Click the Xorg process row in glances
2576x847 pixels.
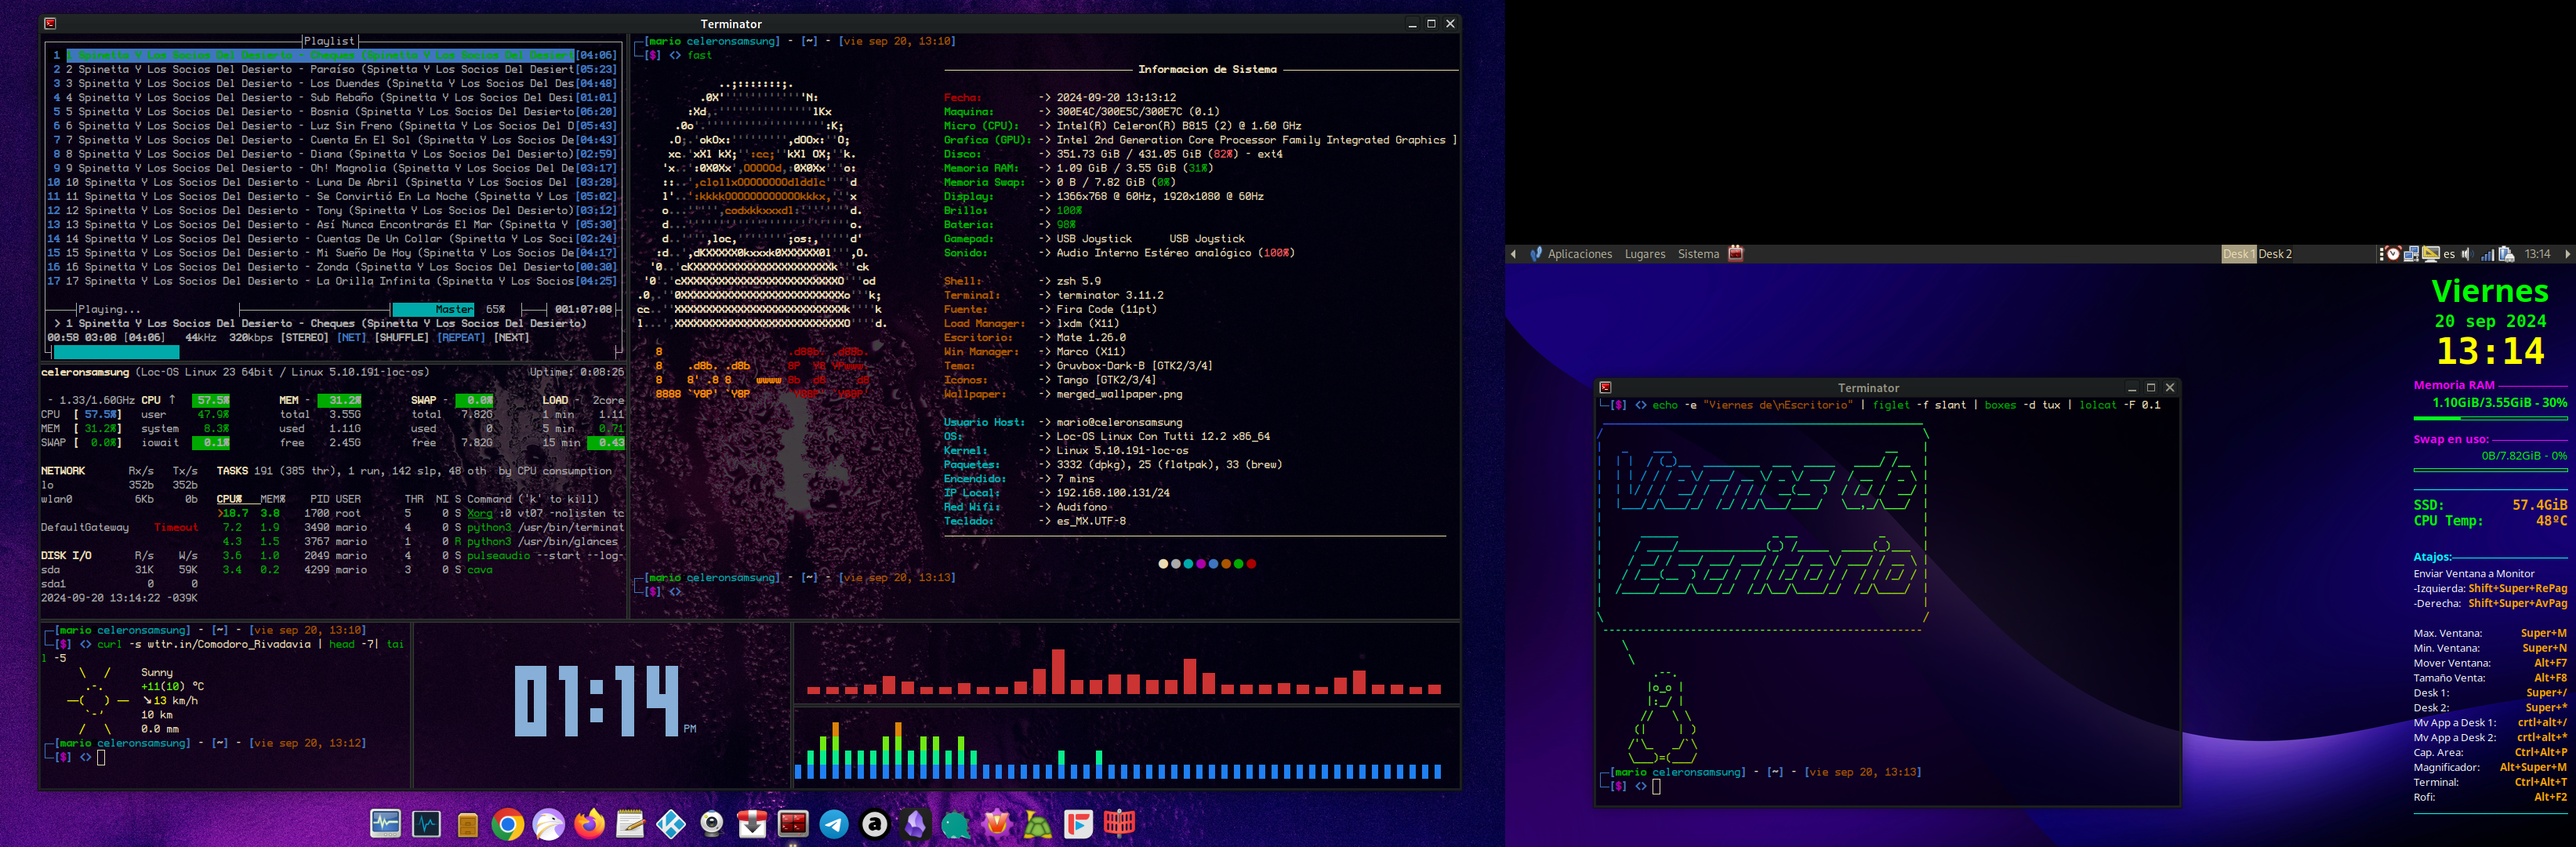coord(420,514)
